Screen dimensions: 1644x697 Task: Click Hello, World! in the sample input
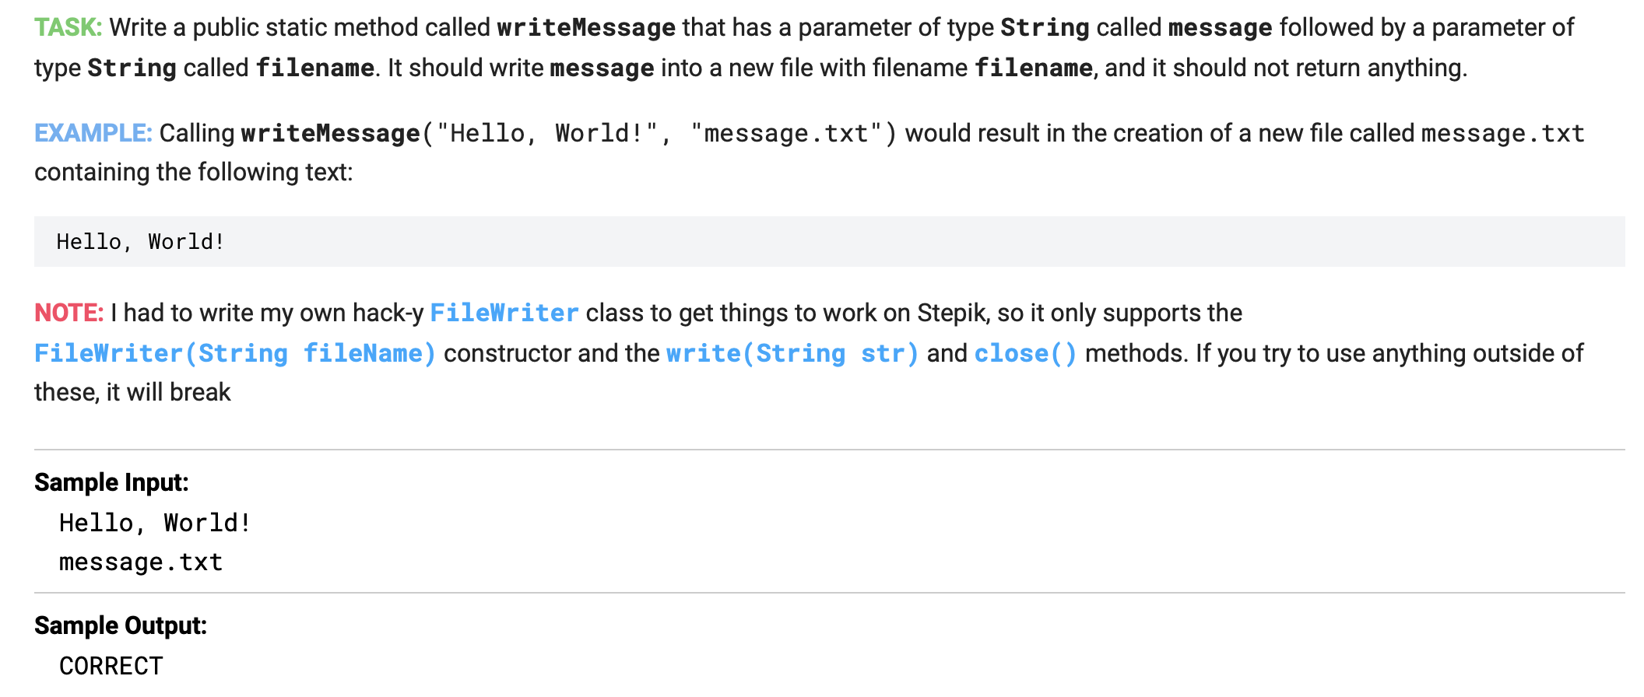pos(155,522)
